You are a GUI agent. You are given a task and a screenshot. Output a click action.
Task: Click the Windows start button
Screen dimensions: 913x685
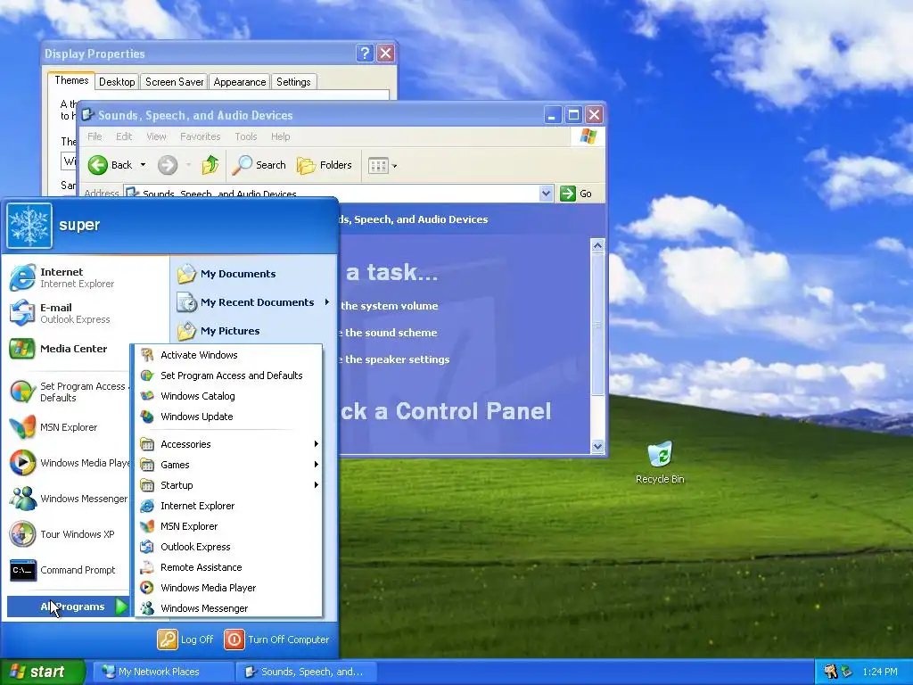[42, 672]
